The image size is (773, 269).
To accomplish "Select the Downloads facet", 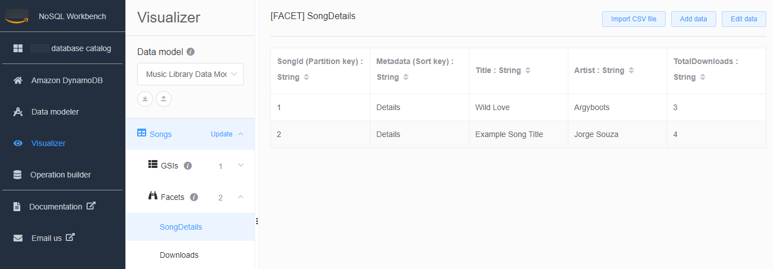I will 179,255.
